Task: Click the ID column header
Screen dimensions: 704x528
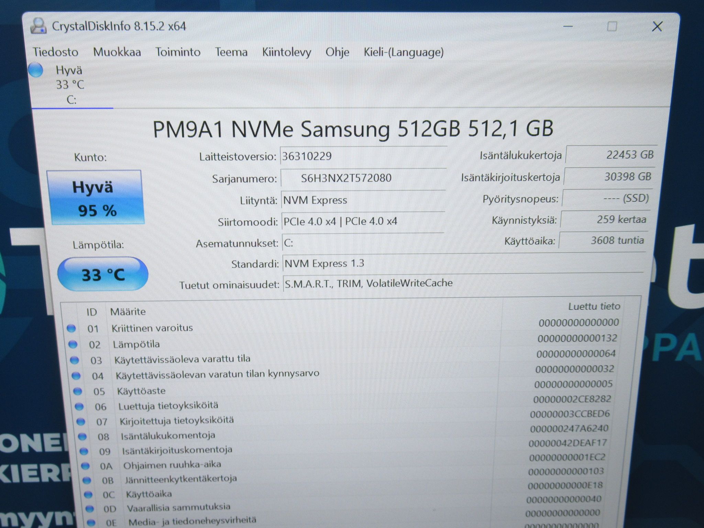Action: [x=91, y=312]
